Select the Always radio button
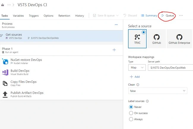This screenshot has width=193, height=129. 131,119
